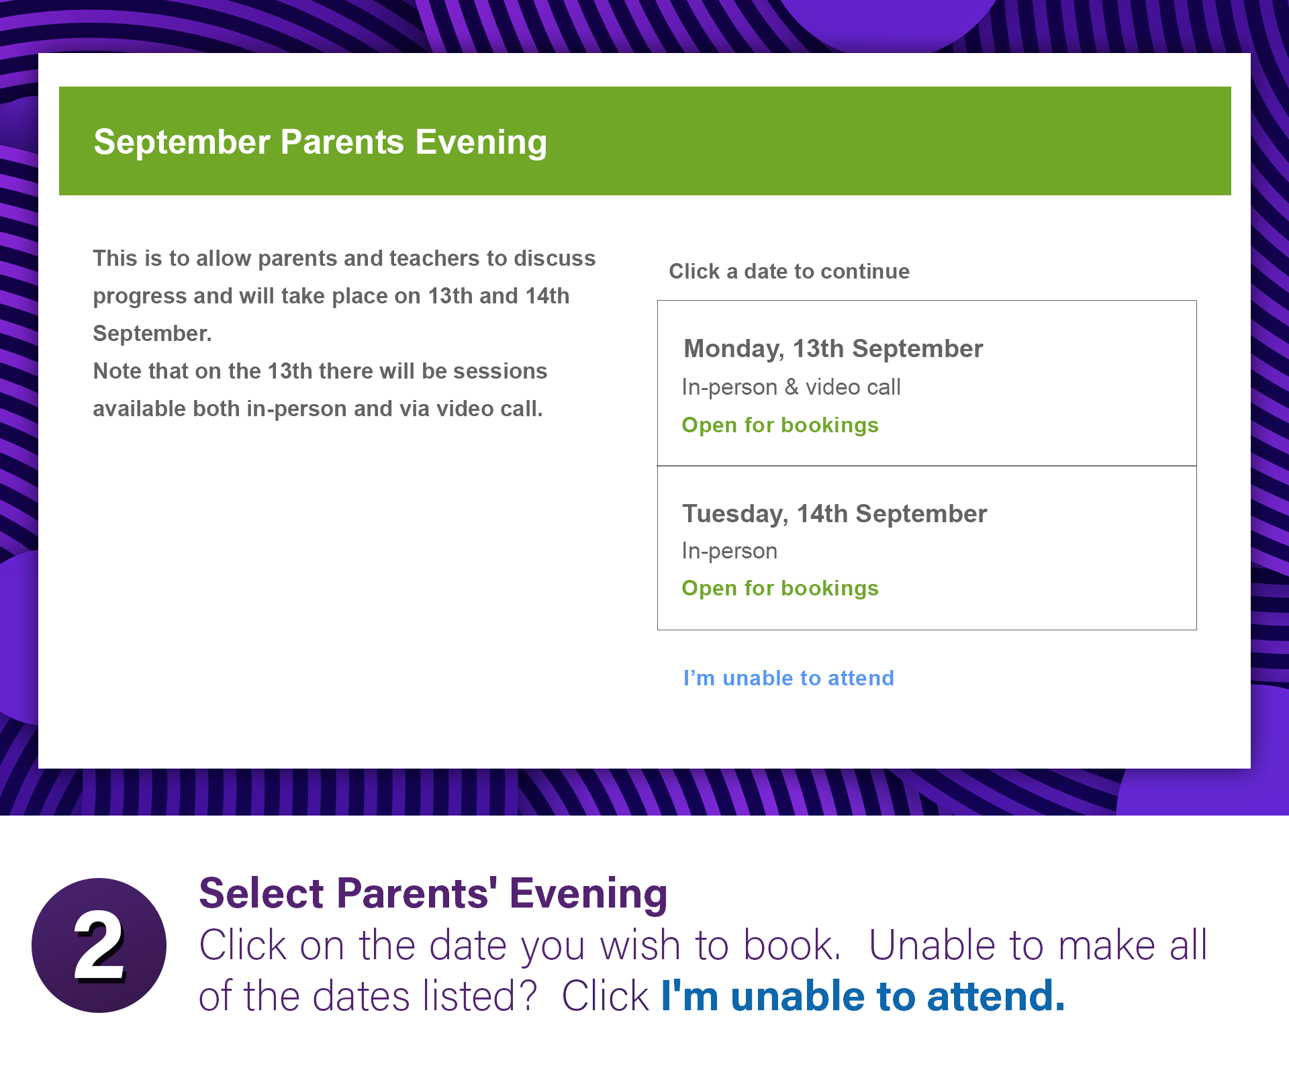This screenshot has width=1289, height=1074.
Task: Click the 'In-person & video call' label
Action: pyautogui.click(x=791, y=387)
